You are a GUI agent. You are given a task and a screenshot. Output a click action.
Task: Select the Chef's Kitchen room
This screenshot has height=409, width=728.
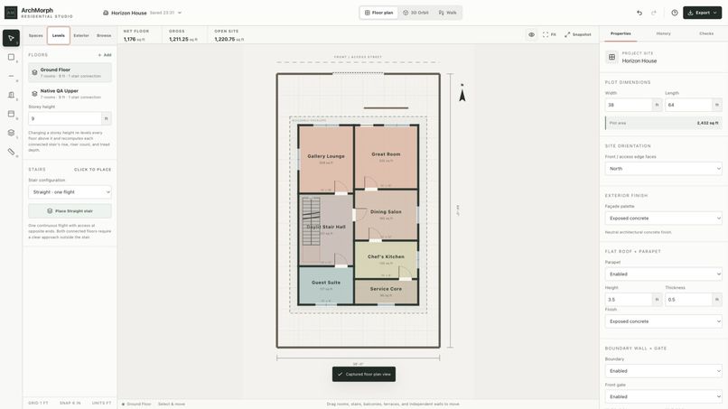click(x=386, y=259)
